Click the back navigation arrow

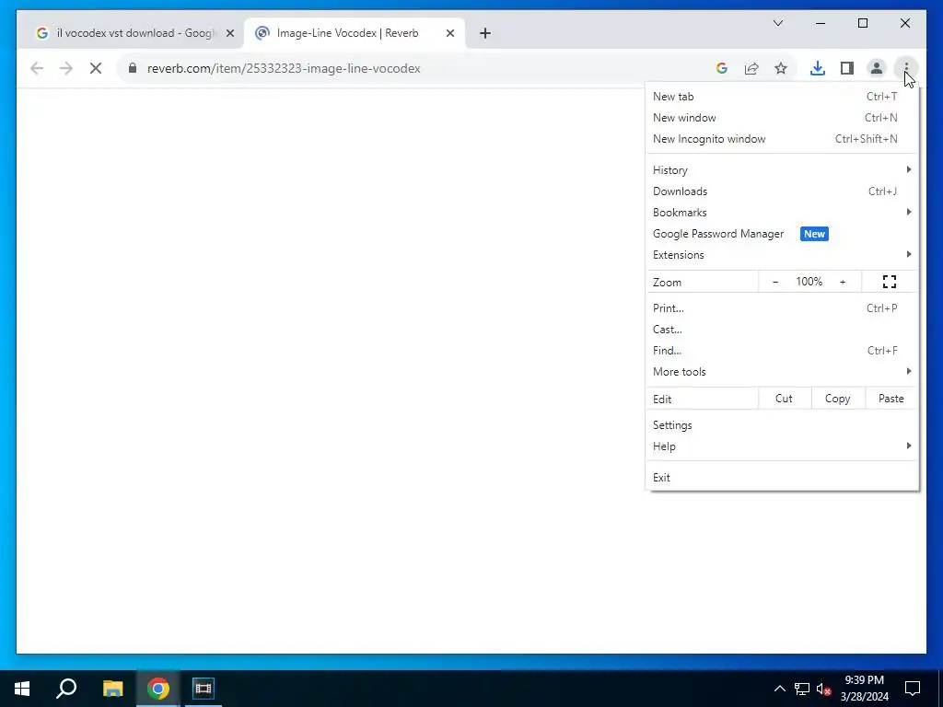37,68
